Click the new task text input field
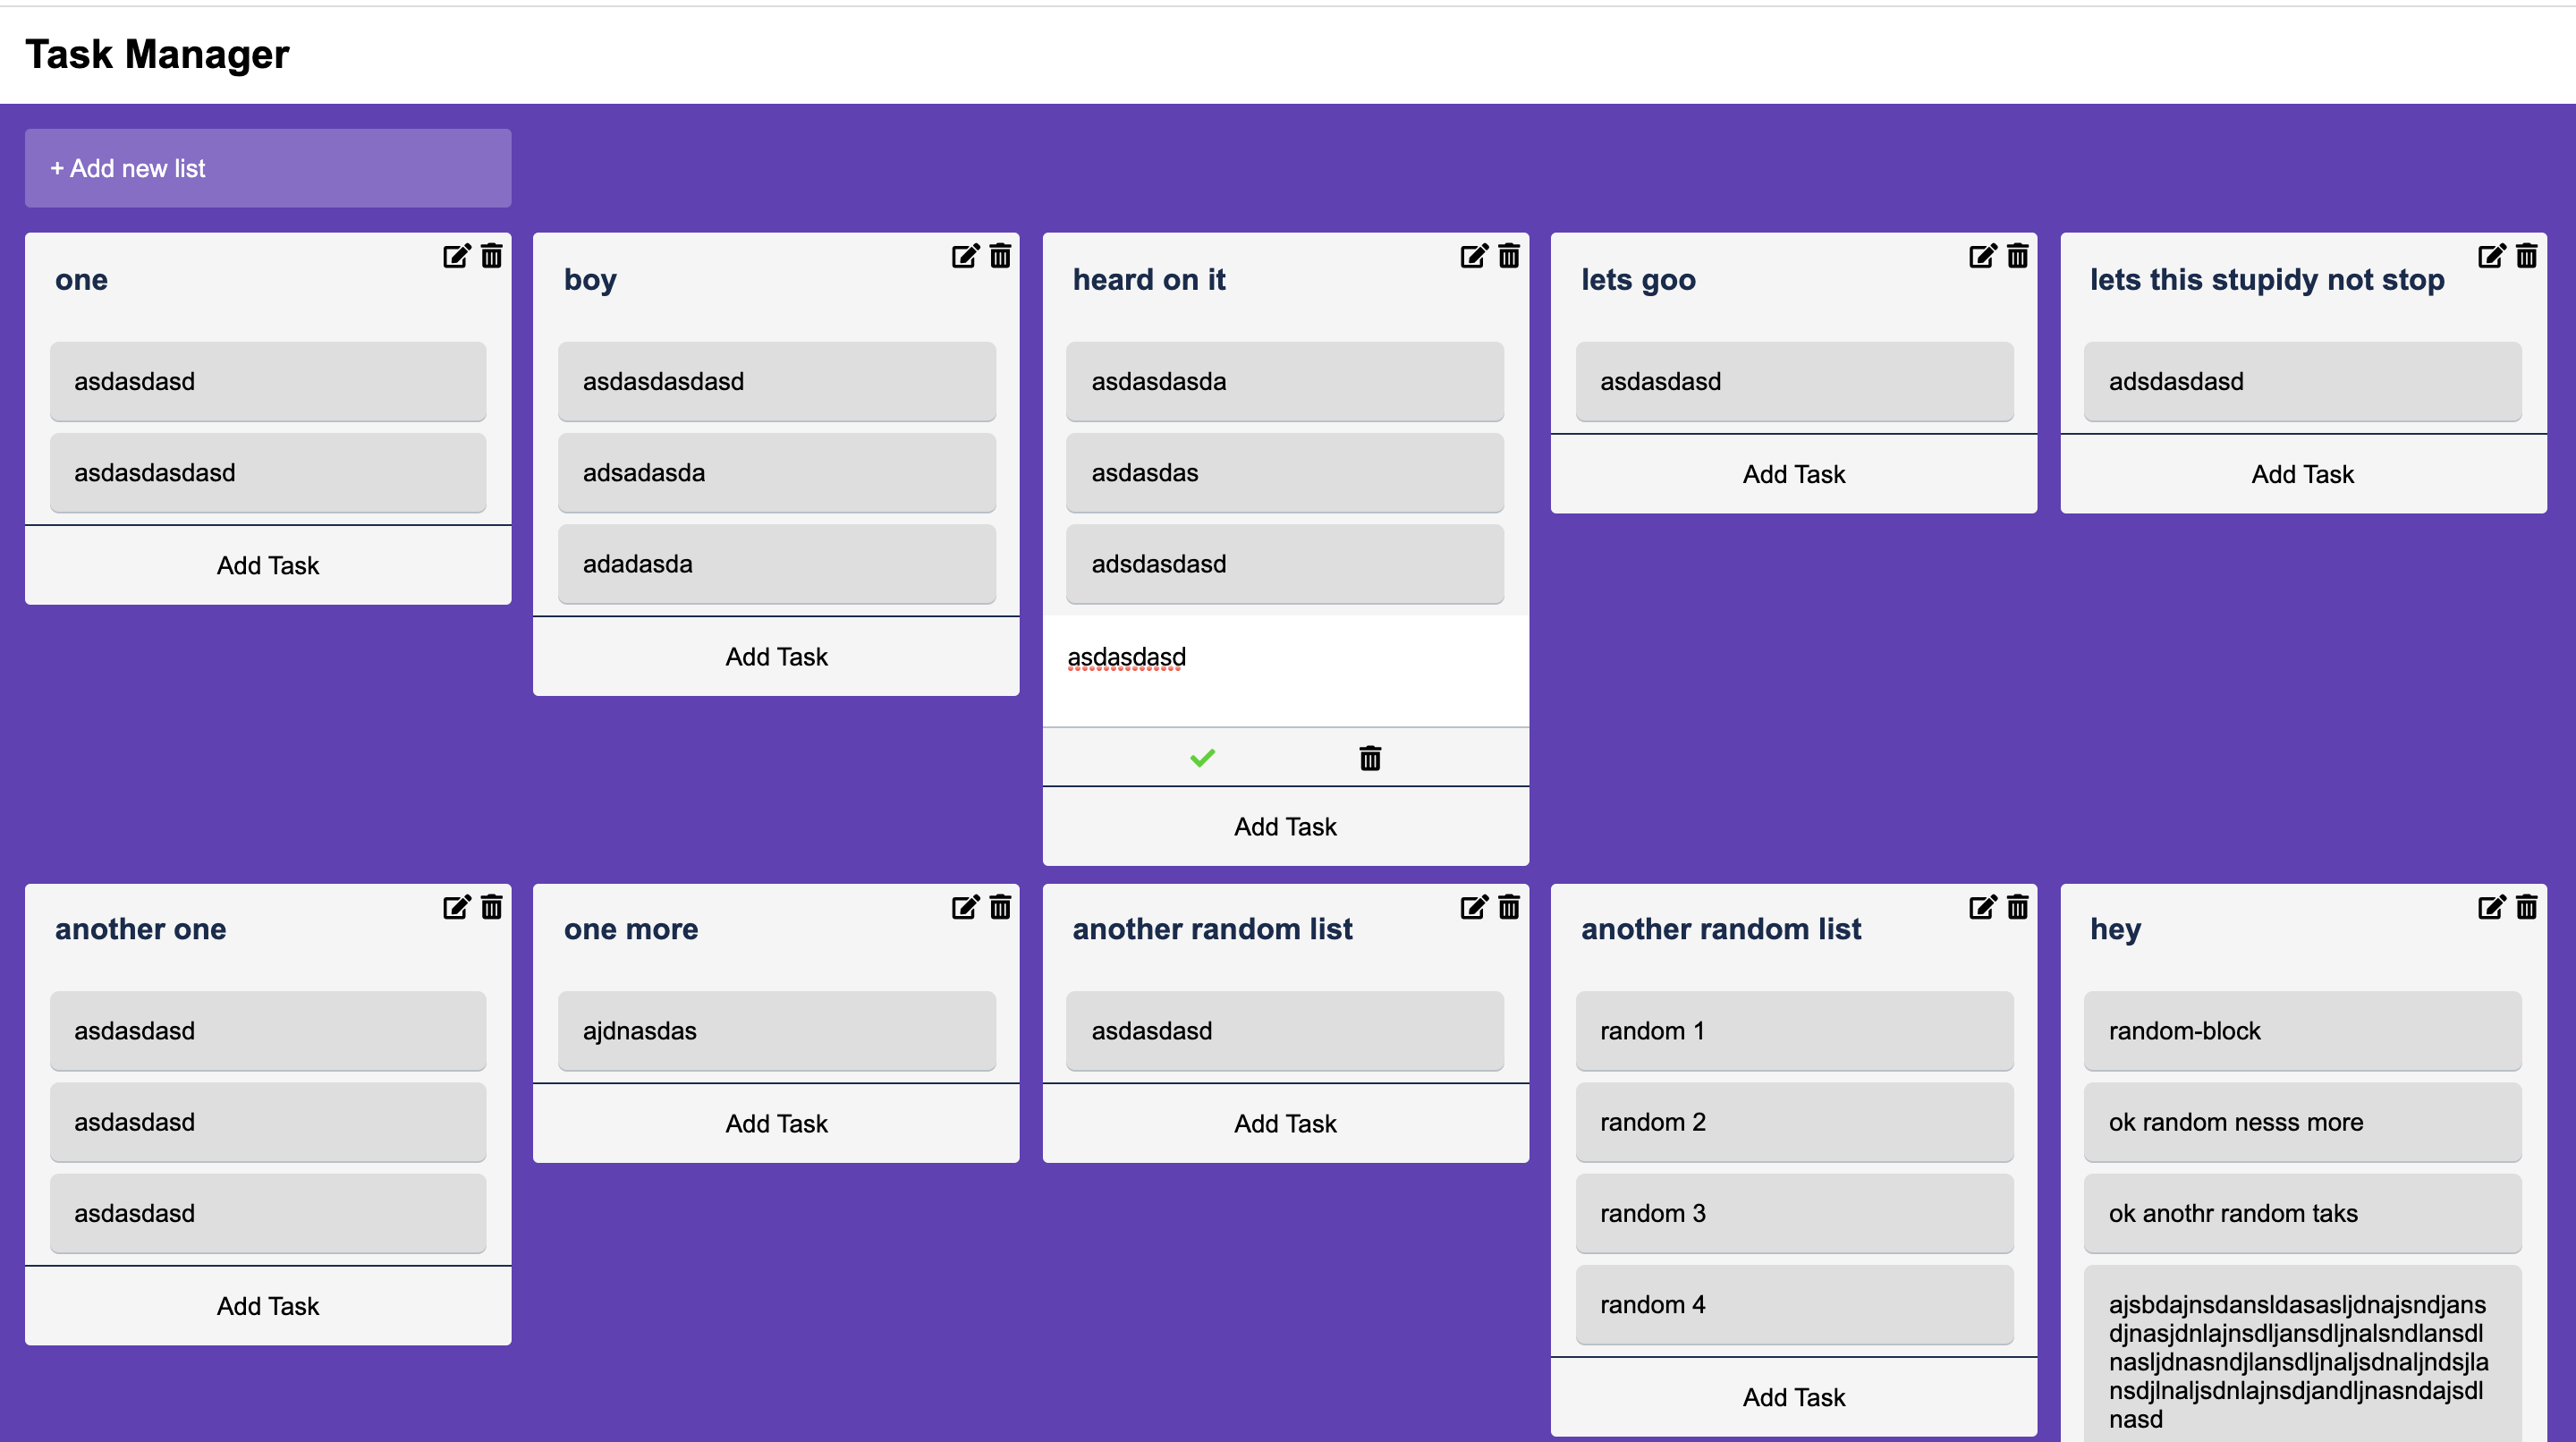Image resolution: width=2576 pixels, height=1442 pixels. tap(1285, 670)
